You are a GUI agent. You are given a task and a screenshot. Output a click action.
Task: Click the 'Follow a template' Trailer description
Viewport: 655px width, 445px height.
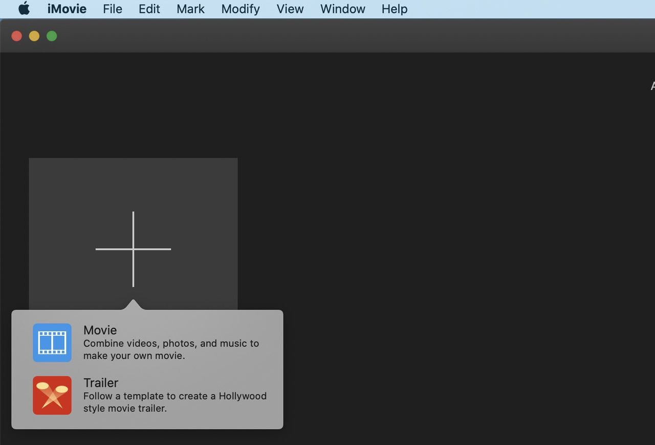pos(174,402)
